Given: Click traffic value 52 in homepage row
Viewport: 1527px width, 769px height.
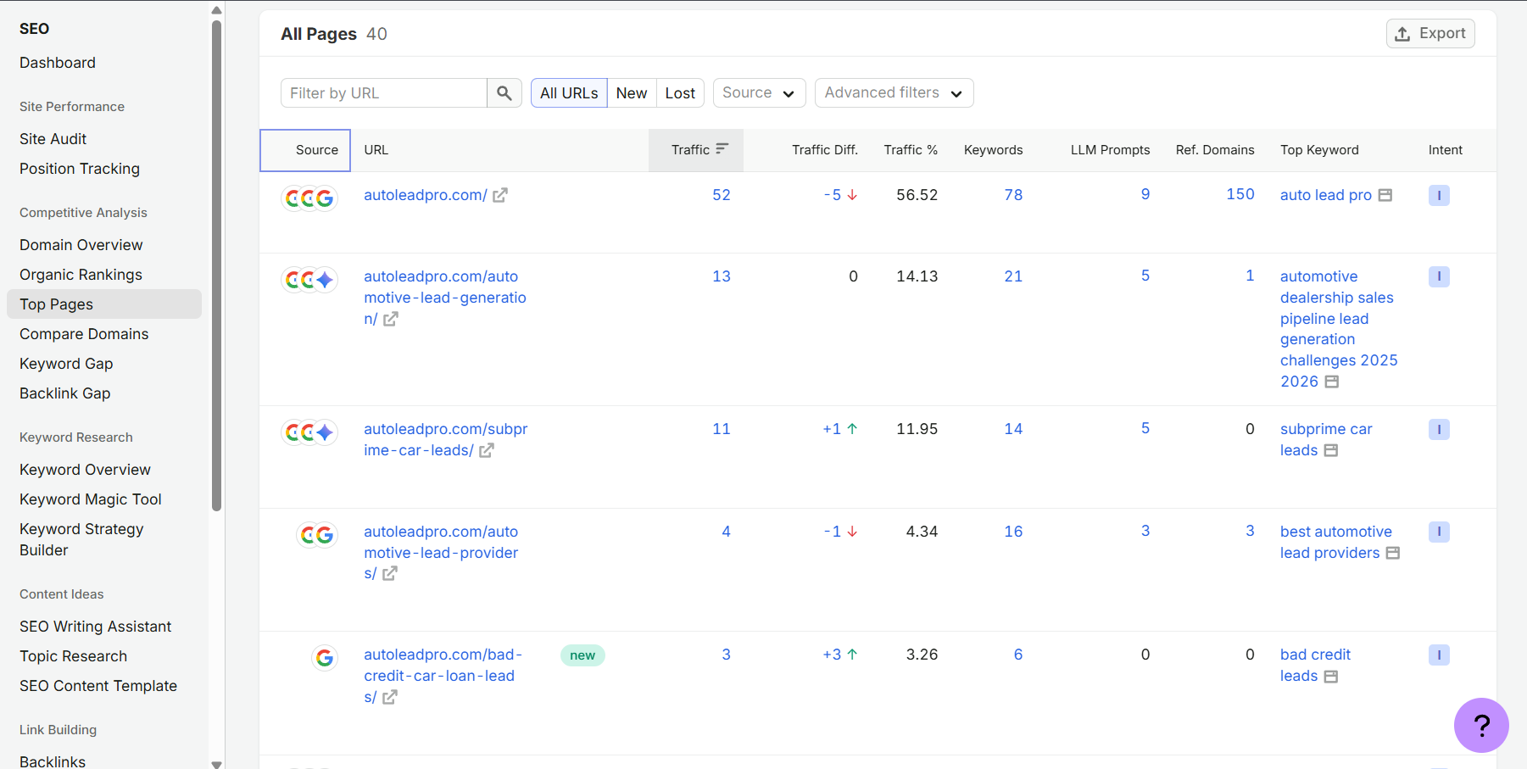Looking at the screenshot, I should pyautogui.click(x=722, y=195).
